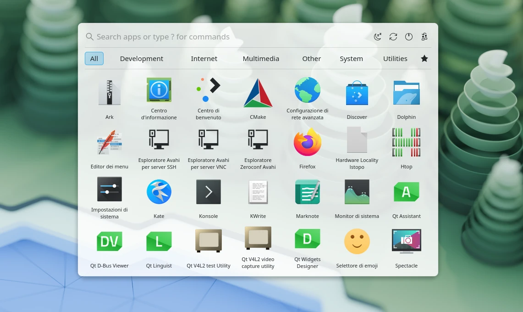The height and width of the screenshot is (312, 523).
Task: Switch to the Development category
Action: pyautogui.click(x=141, y=58)
